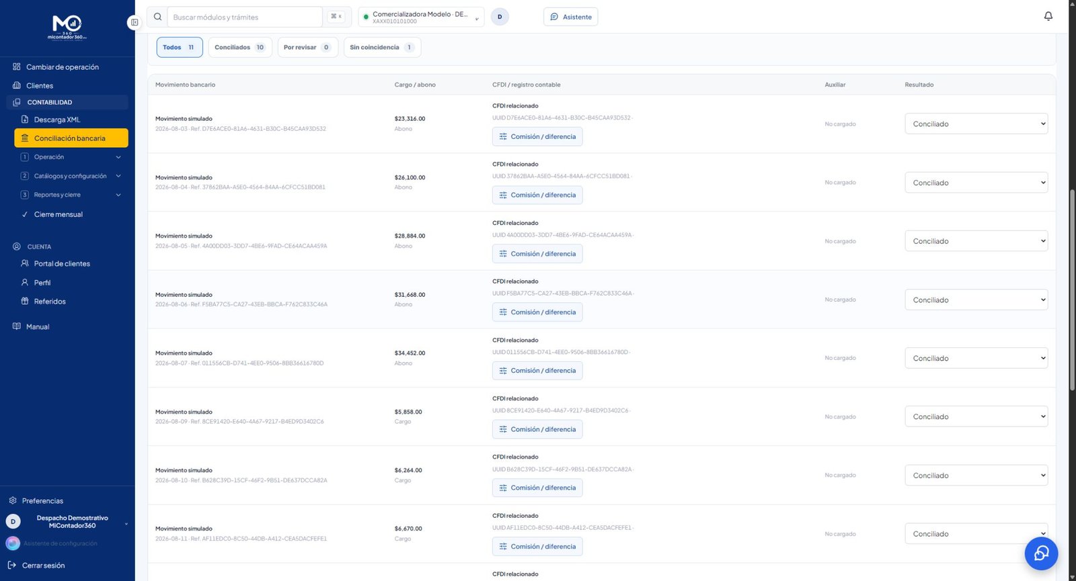1076x581 pixels.
Task: Click the Preferencias gear icon
Action: tap(12, 500)
